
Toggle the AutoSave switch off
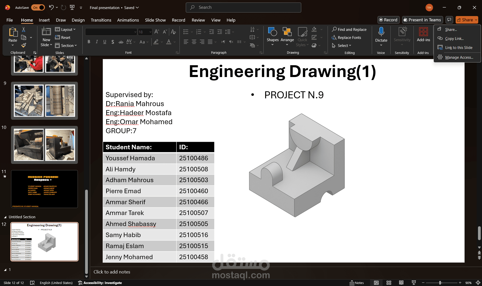coord(38,8)
